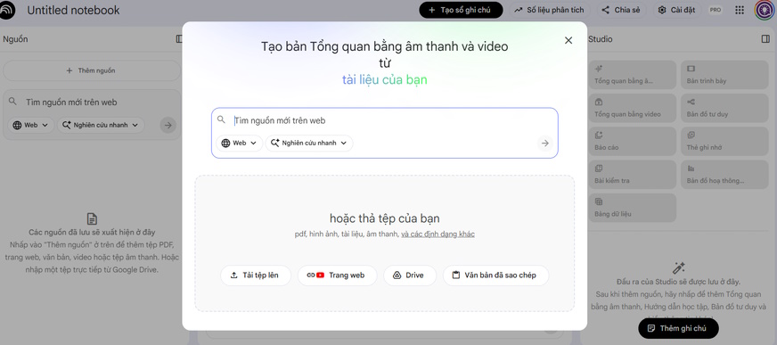Viewport: 777px width, 345px height.
Task: Click the NotebookLM logo icon
Action: coord(6,11)
